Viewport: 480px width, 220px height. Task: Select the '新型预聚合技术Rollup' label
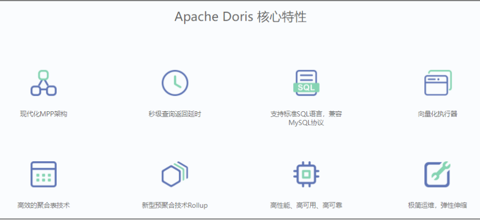175,205
